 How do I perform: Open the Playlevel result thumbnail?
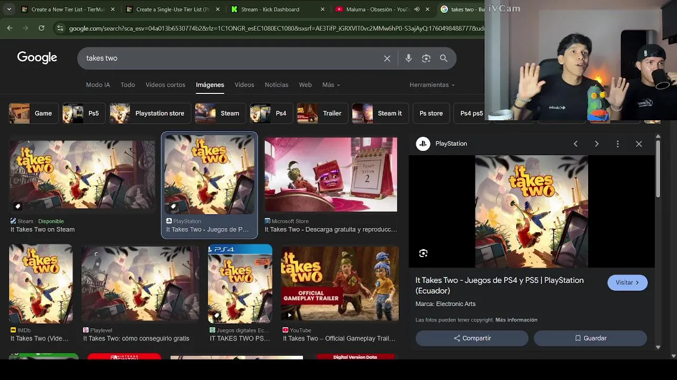140,284
